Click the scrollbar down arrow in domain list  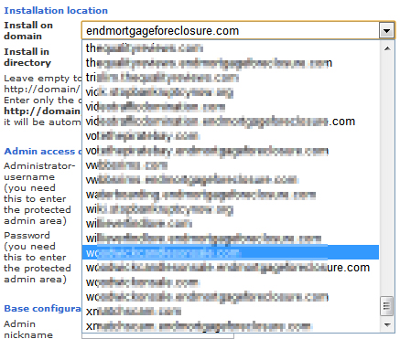(x=387, y=324)
